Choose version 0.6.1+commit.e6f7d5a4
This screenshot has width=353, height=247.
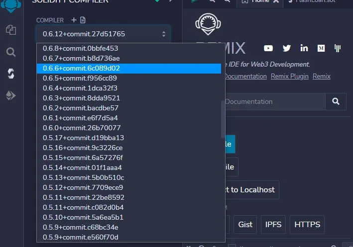click(129, 118)
